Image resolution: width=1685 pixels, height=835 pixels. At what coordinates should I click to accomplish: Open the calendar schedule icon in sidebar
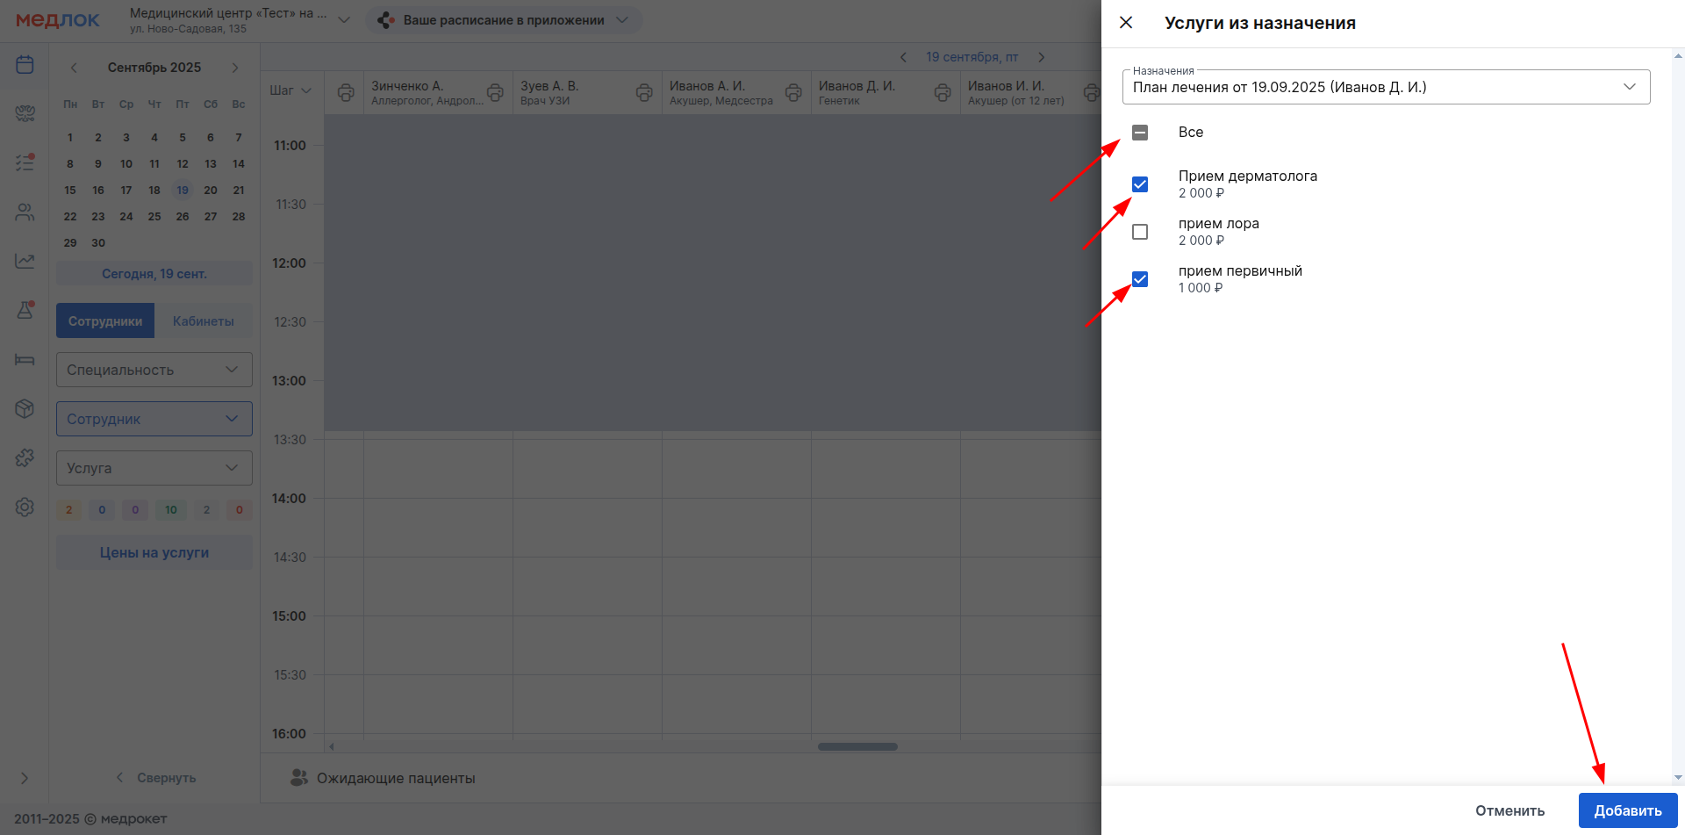25,65
